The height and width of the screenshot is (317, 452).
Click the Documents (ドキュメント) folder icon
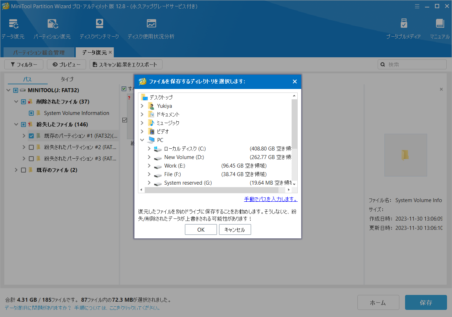point(151,115)
